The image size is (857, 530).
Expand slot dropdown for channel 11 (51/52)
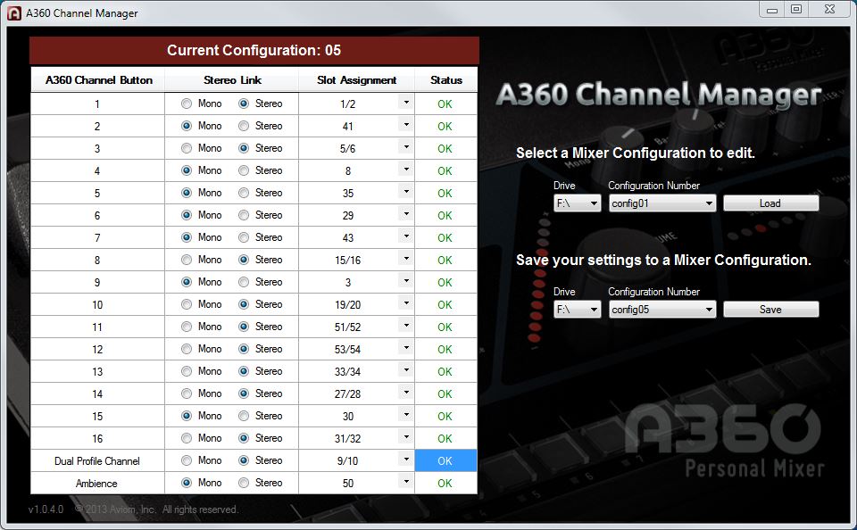(405, 325)
